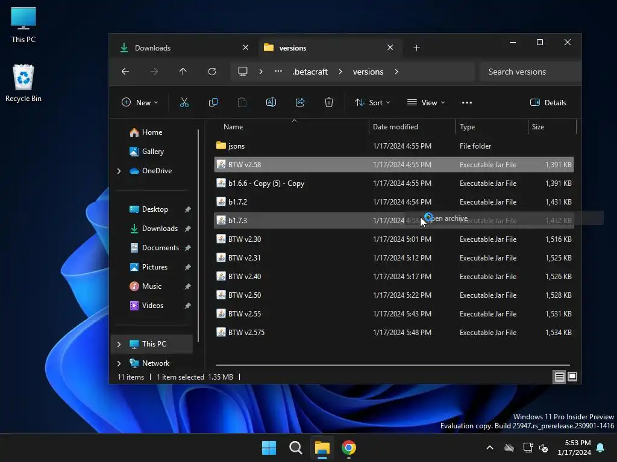The height and width of the screenshot is (462, 617).
Task: Click the muted volume tray icon
Action: click(544, 448)
